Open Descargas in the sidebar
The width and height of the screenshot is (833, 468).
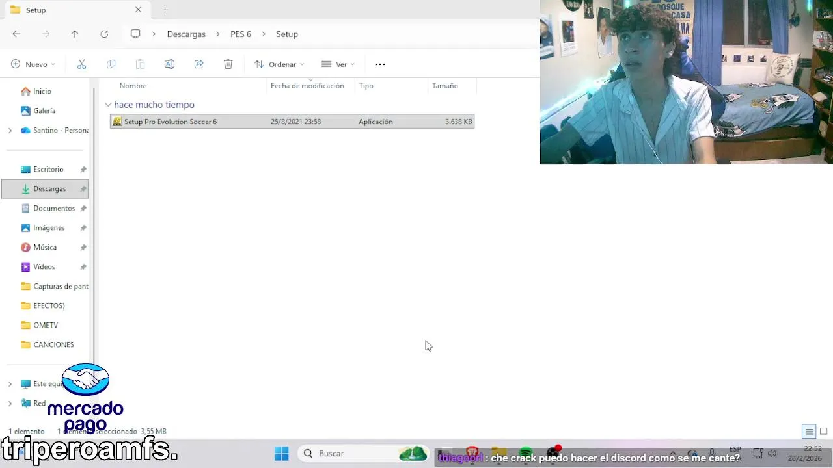pyautogui.click(x=45, y=188)
